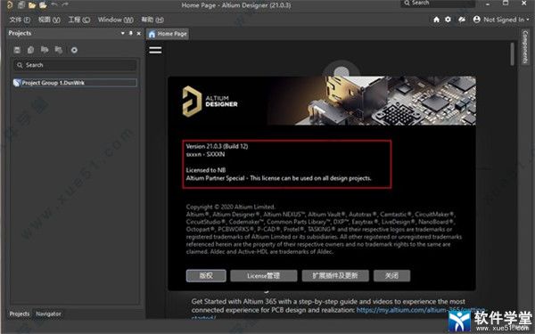The width and height of the screenshot is (535, 334).
Task: Switch to the Projects bottom tab
Action: point(20,314)
